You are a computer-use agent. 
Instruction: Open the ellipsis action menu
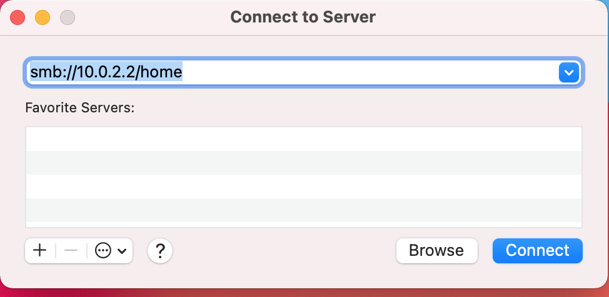(103, 251)
